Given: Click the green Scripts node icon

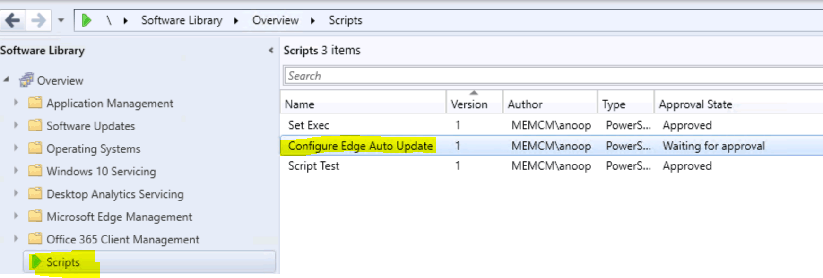Looking at the screenshot, I should coord(36,262).
